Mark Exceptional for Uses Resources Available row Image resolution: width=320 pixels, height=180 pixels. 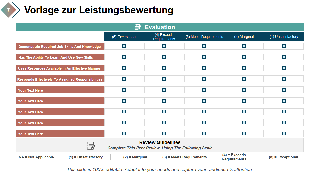pyautogui.click(x=124, y=68)
